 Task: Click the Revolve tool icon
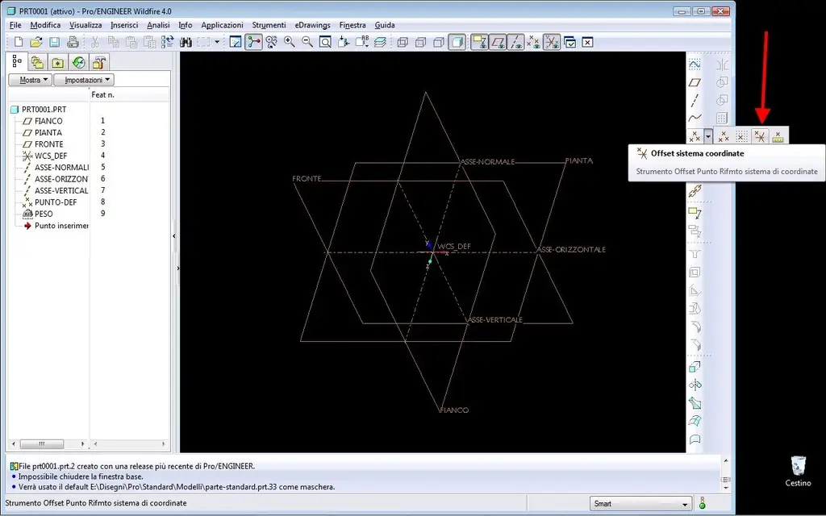(695, 385)
